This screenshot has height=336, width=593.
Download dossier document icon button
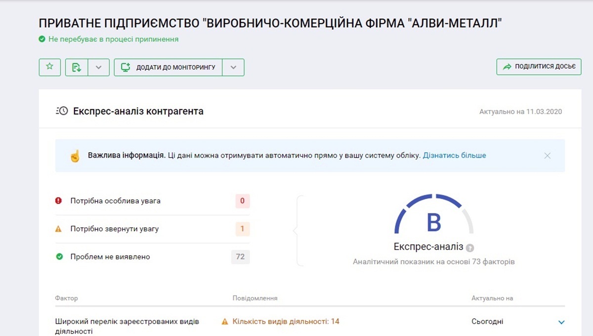point(77,67)
